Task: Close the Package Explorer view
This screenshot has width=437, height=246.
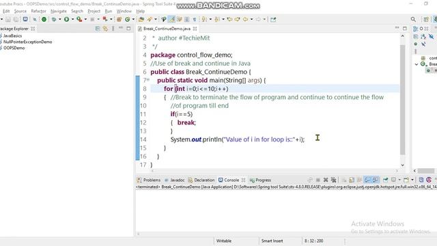Action: pyautogui.click(x=33, y=29)
